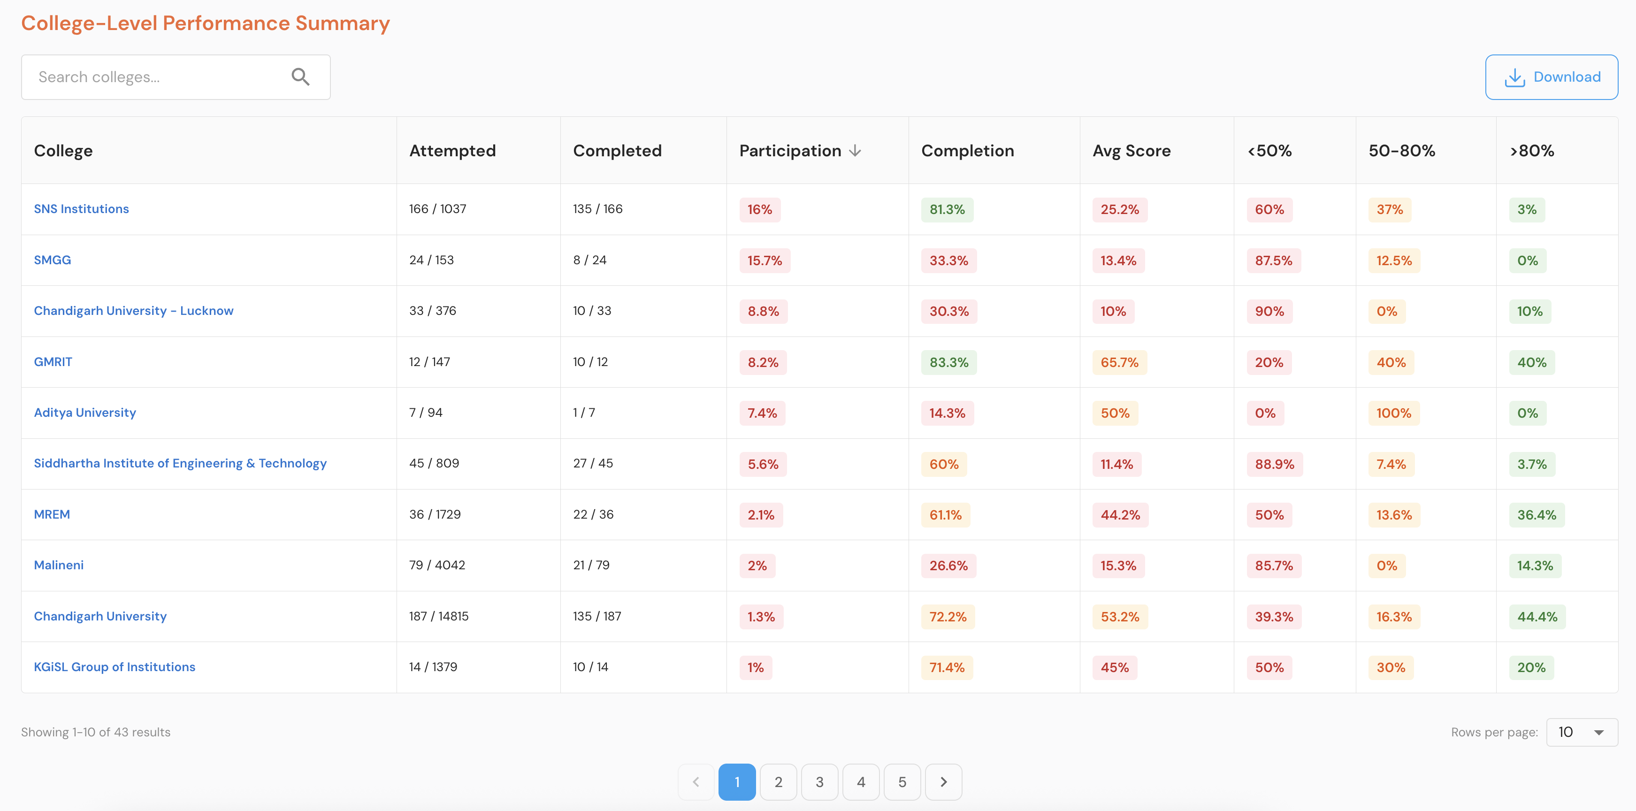Jump to page 5

tap(902, 782)
